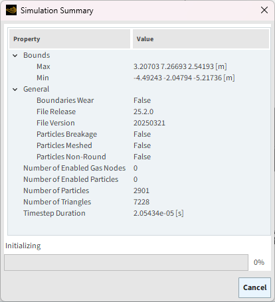The image size is (275, 302).
Task: Click the Property column header
Action: point(70,39)
